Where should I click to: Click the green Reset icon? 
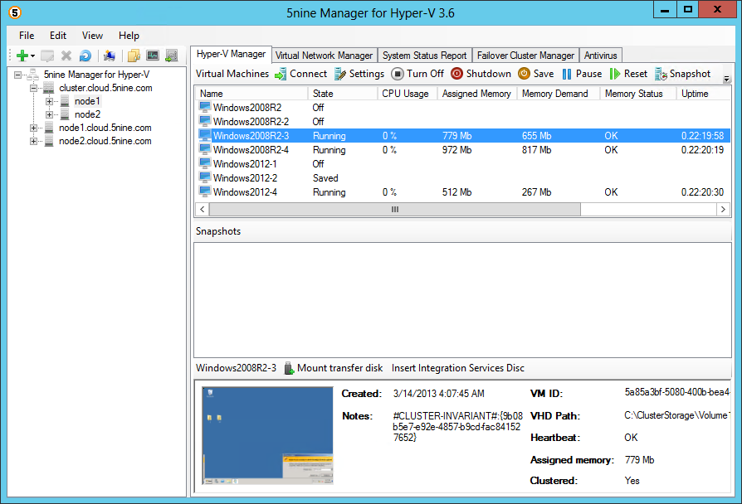(615, 75)
